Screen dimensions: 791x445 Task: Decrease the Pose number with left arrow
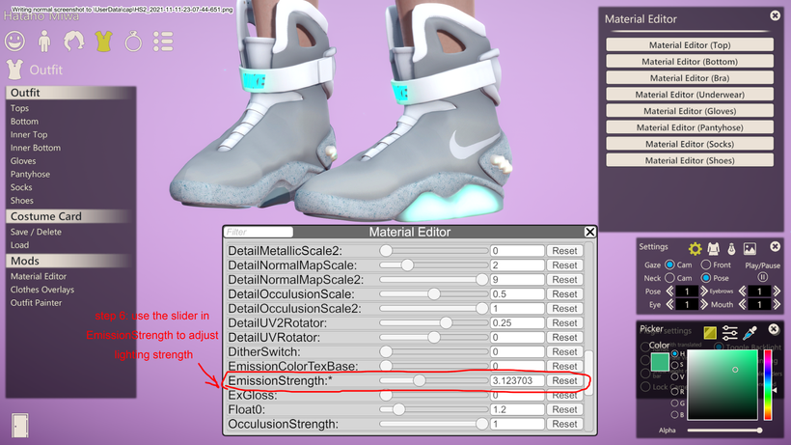point(669,292)
